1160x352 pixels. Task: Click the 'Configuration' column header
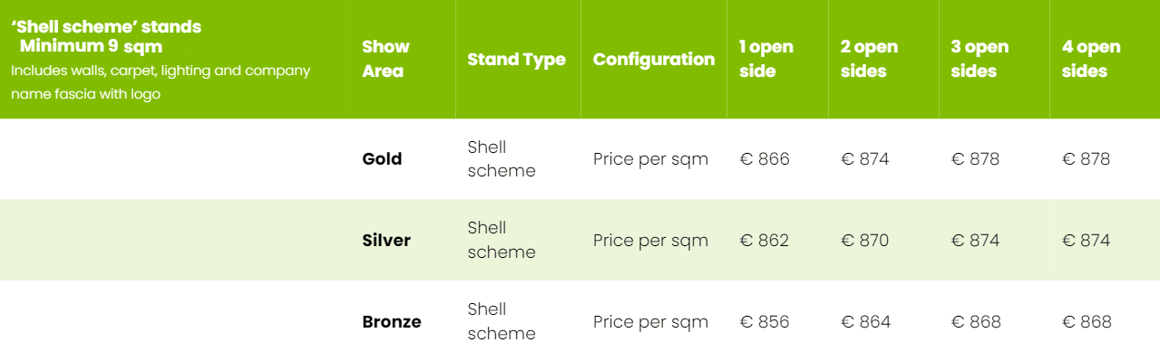coord(654,59)
